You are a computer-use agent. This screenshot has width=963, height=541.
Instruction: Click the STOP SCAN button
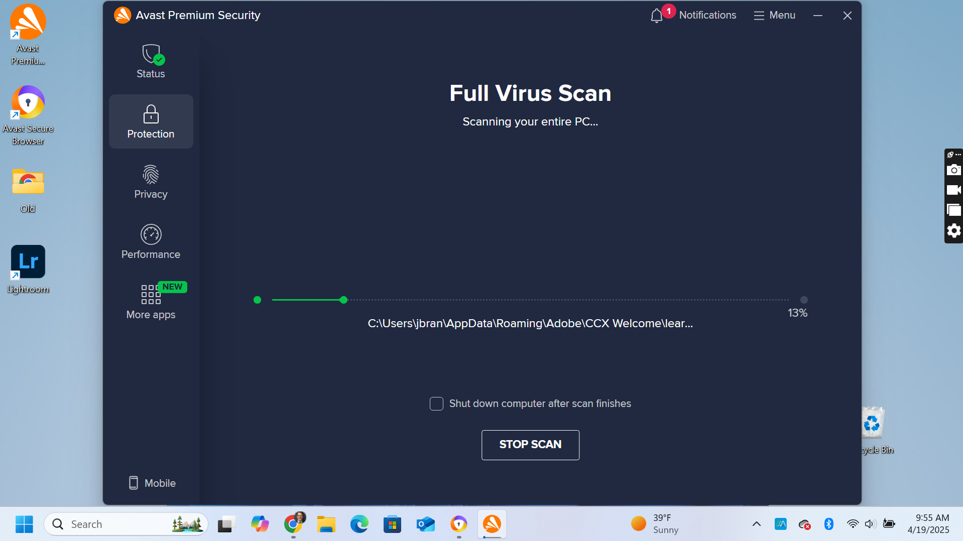(530, 445)
